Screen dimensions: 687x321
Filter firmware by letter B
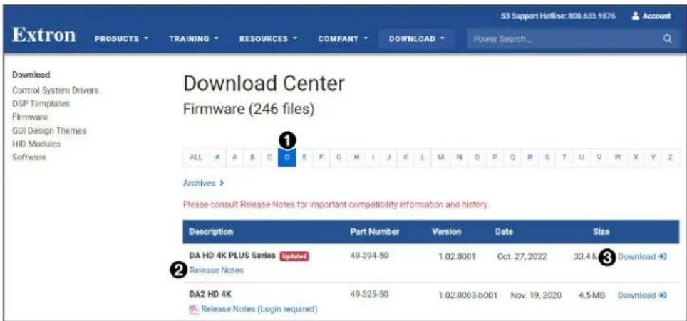click(252, 158)
